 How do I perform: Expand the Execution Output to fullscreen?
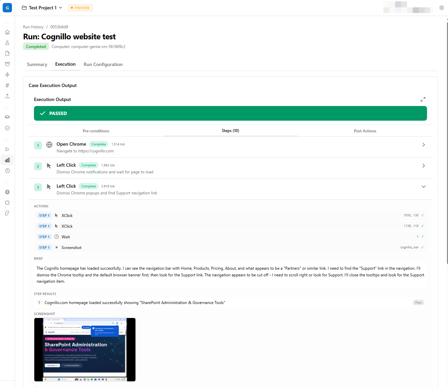423,99
